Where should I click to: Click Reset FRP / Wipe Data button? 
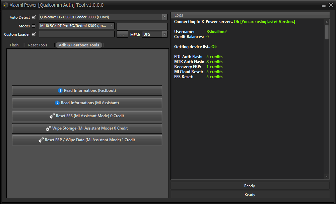(87, 140)
